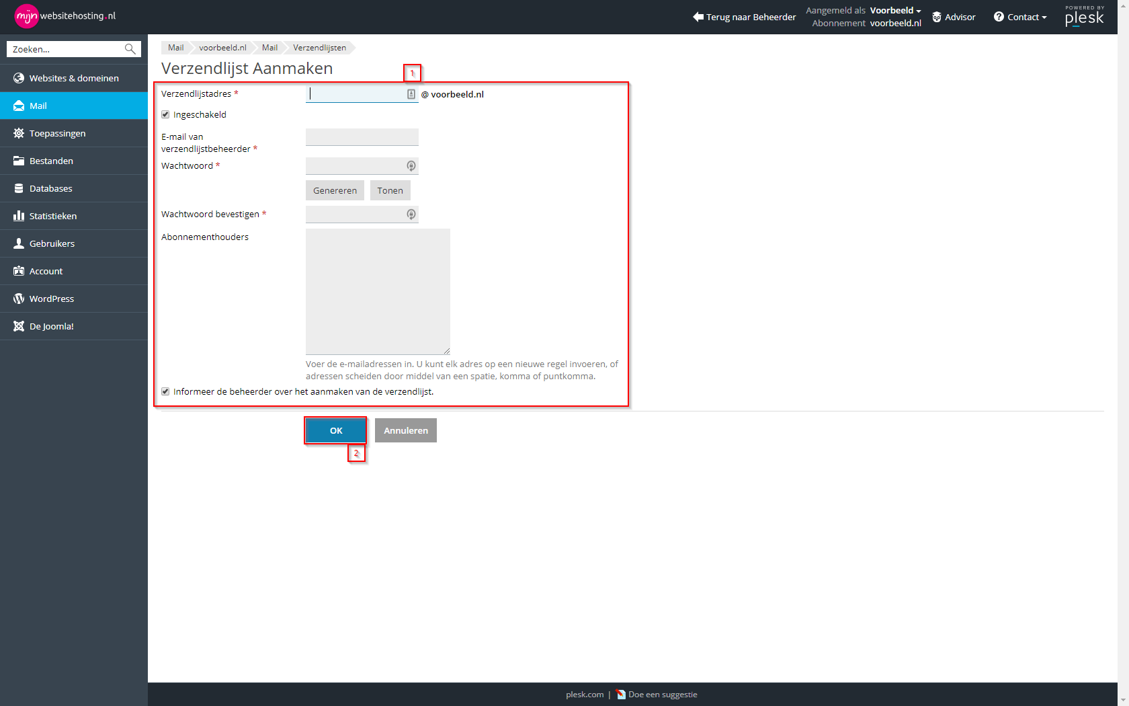This screenshot has height=706, width=1129.
Task: Click the WordPress logo icon
Action: (x=19, y=299)
